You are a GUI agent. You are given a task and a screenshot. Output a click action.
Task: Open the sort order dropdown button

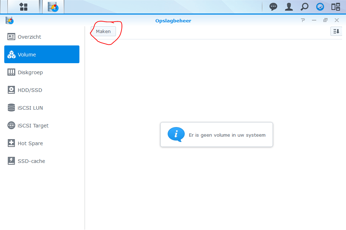tap(336, 31)
